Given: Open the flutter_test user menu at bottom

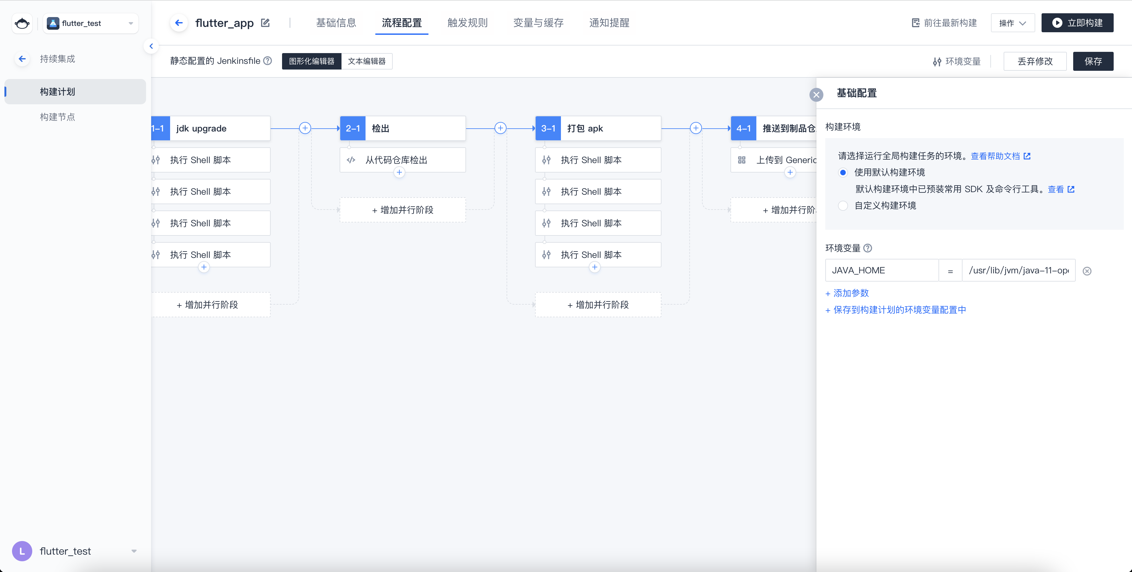Looking at the screenshot, I should 75,551.
